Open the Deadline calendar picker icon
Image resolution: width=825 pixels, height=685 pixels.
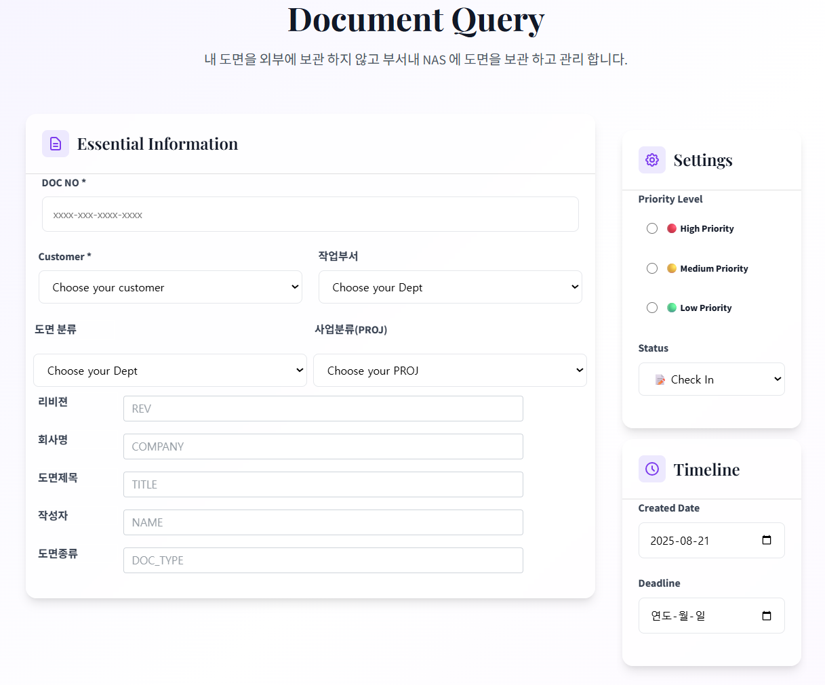point(767,615)
